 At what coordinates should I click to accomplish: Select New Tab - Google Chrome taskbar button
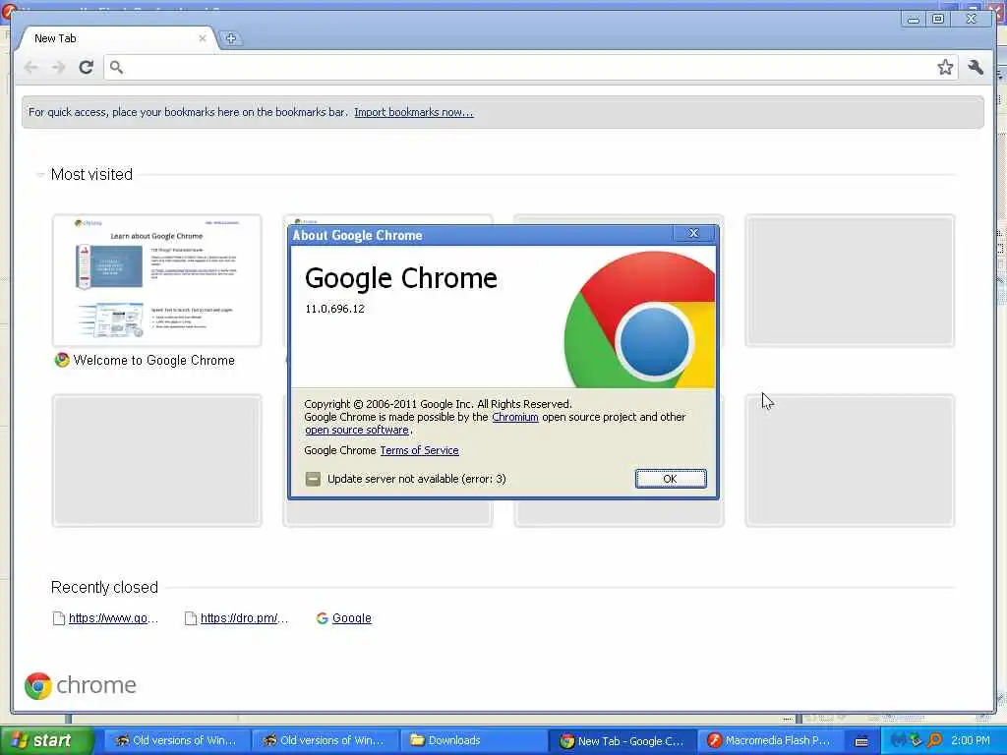[622, 741]
